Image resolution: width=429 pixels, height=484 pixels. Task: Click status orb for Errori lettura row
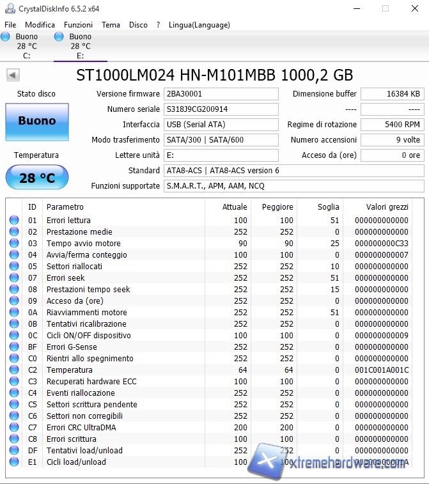pyautogui.click(x=14, y=221)
